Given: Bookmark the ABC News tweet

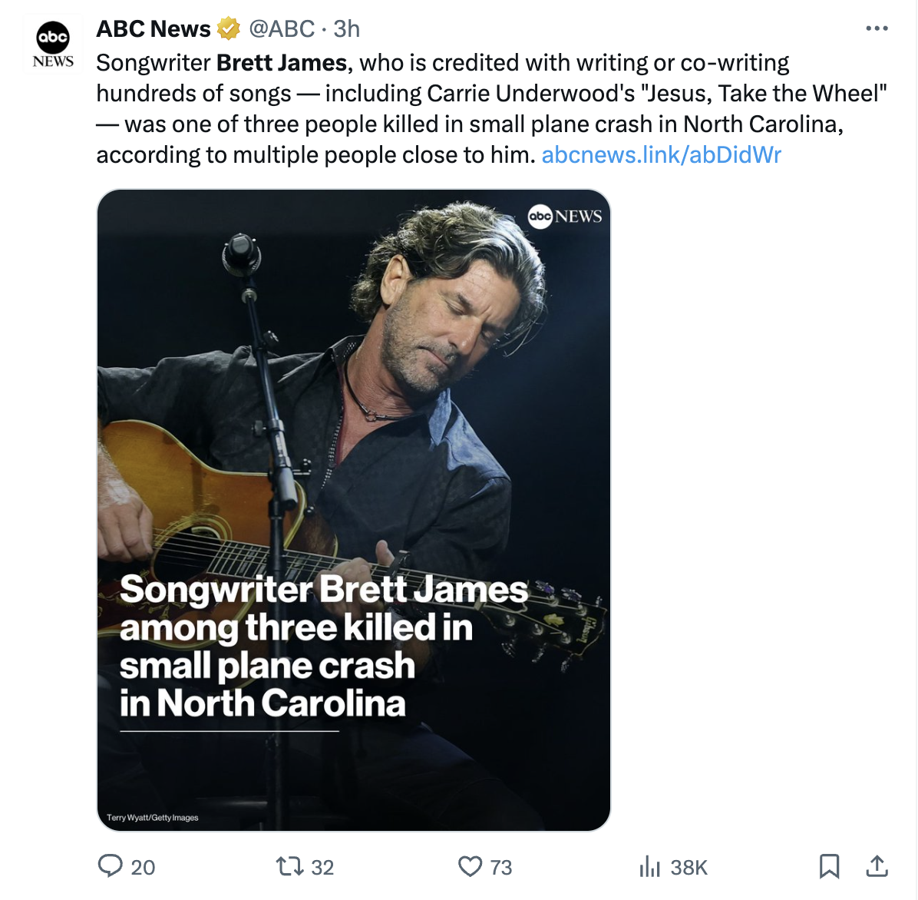Looking at the screenshot, I should pyautogui.click(x=829, y=867).
